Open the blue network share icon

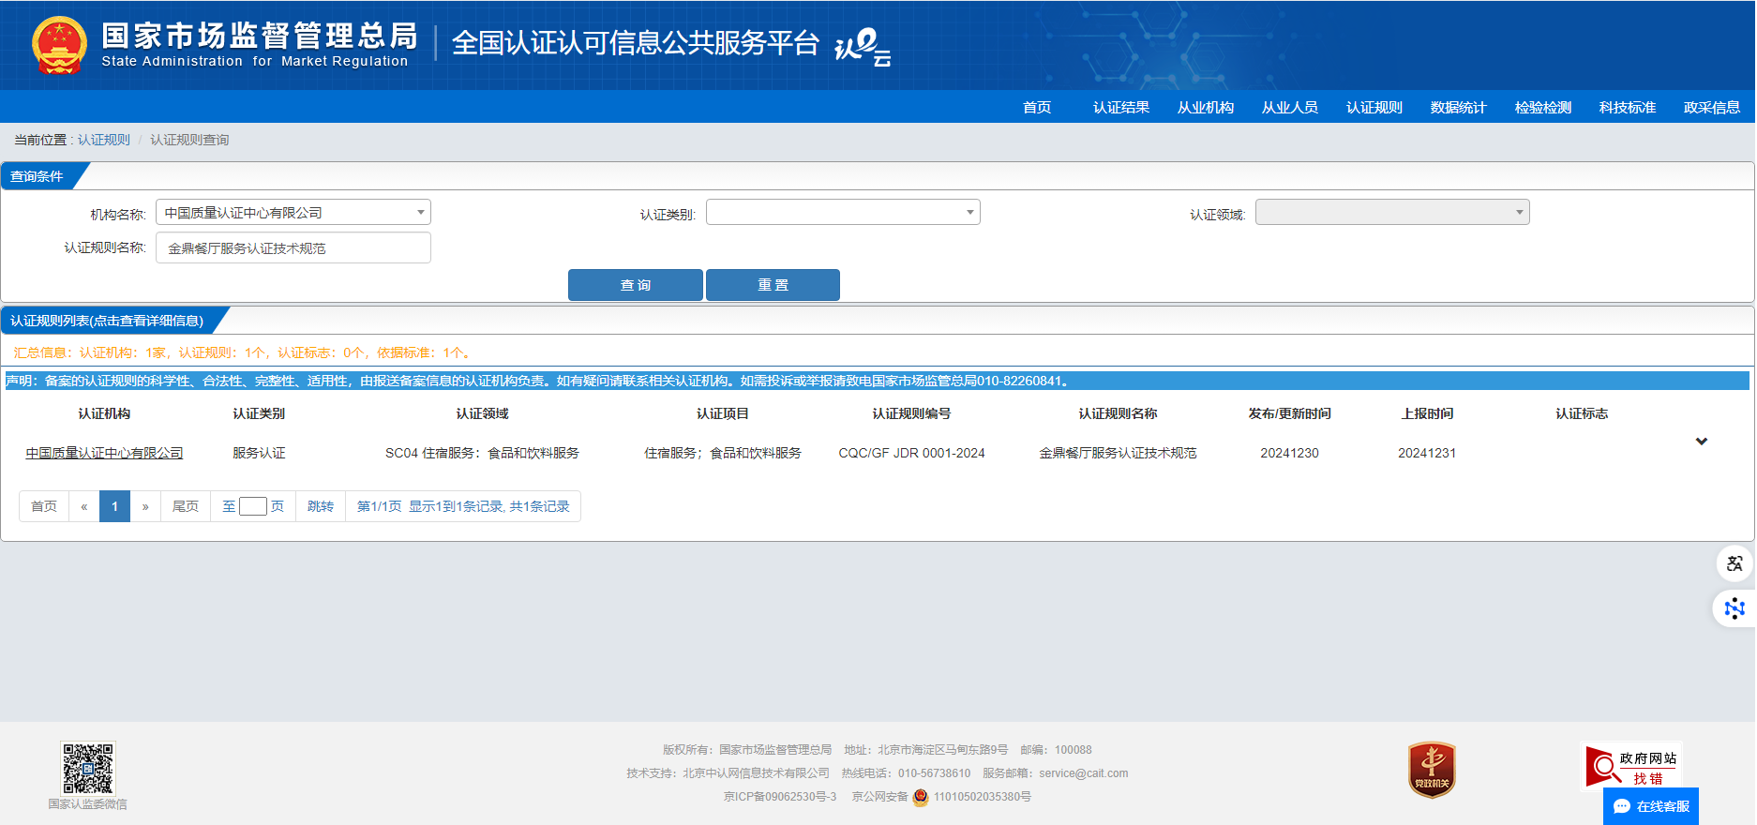pyautogui.click(x=1734, y=608)
